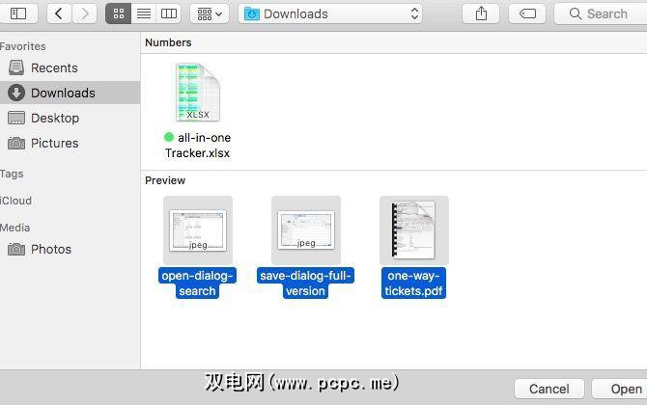Select the open-dialog-search jpeg thumbnail
The image size is (647, 405).
[198, 229]
